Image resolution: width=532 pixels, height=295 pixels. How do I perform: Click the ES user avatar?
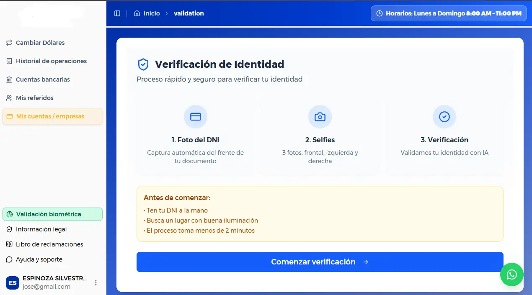(13, 283)
